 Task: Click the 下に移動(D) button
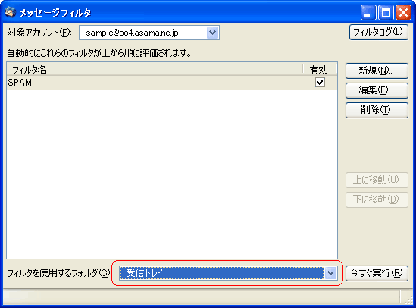(377, 200)
